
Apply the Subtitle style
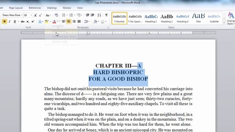point(214,18)
